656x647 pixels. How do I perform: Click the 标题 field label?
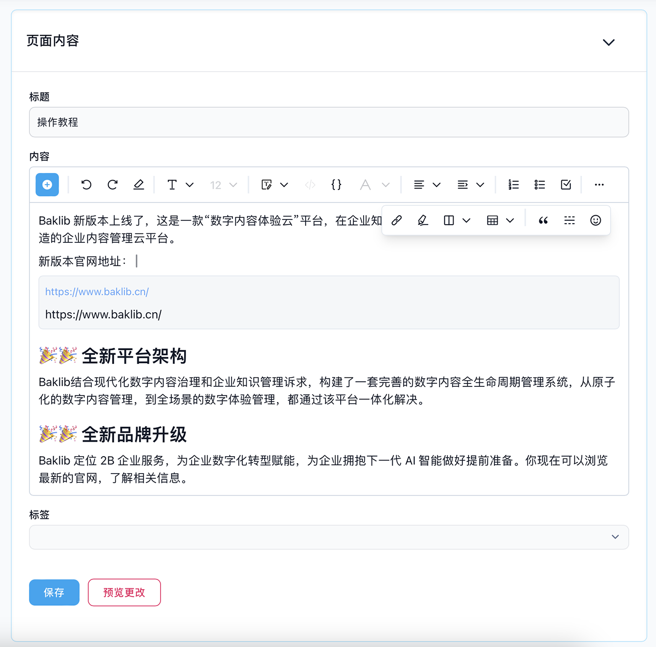click(x=39, y=97)
